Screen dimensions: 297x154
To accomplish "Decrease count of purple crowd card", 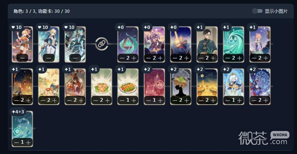I will (149, 58).
